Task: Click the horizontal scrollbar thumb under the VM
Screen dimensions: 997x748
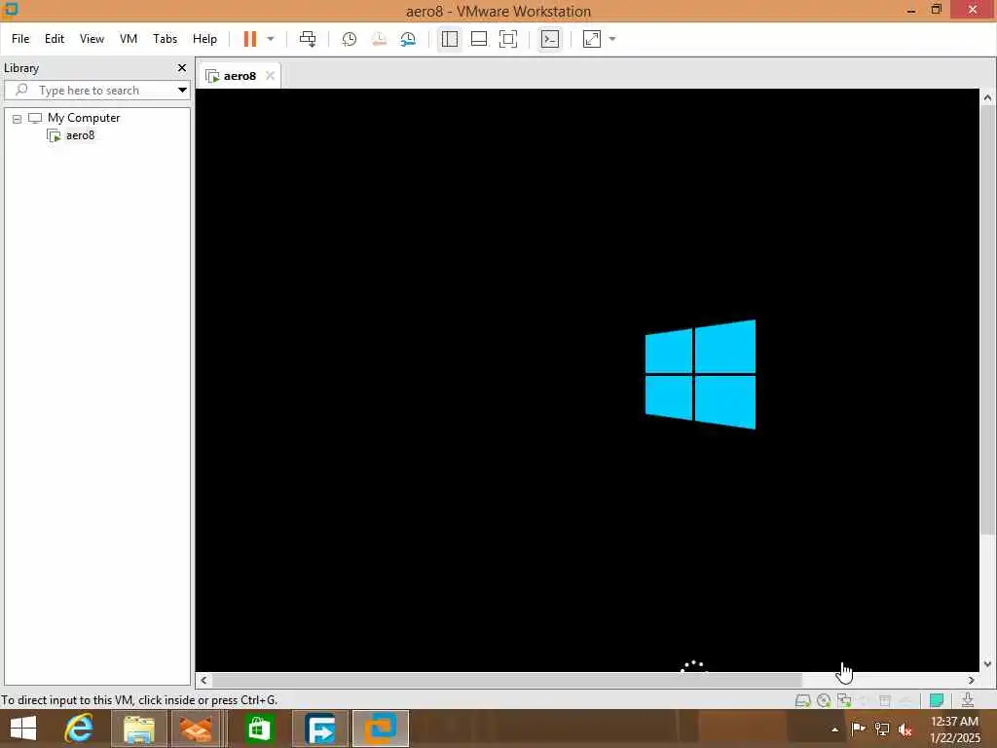Action: click(x=506, y=680)
